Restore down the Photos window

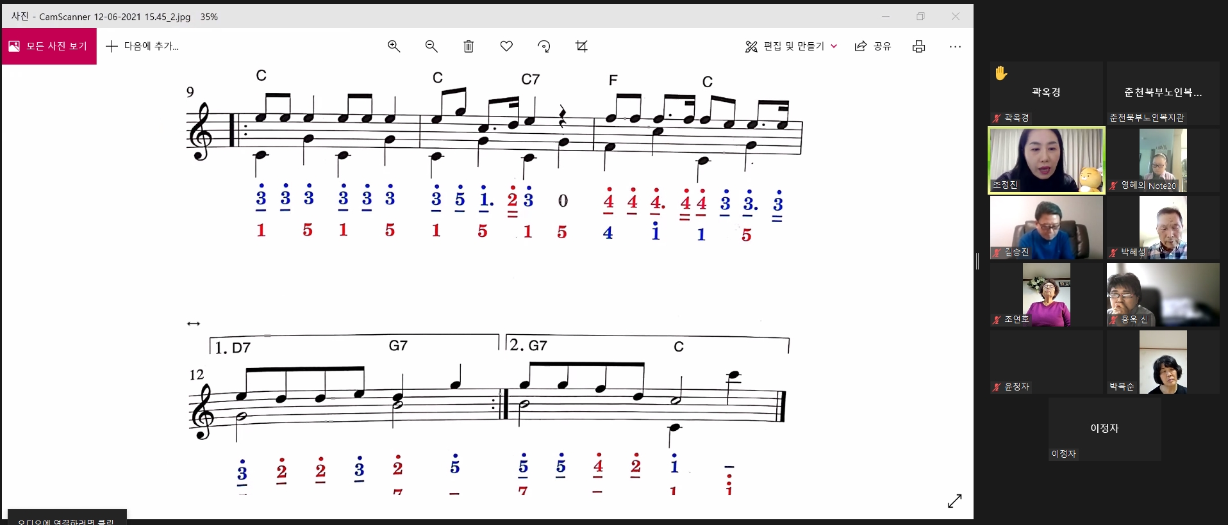click(x=920, y=16)
